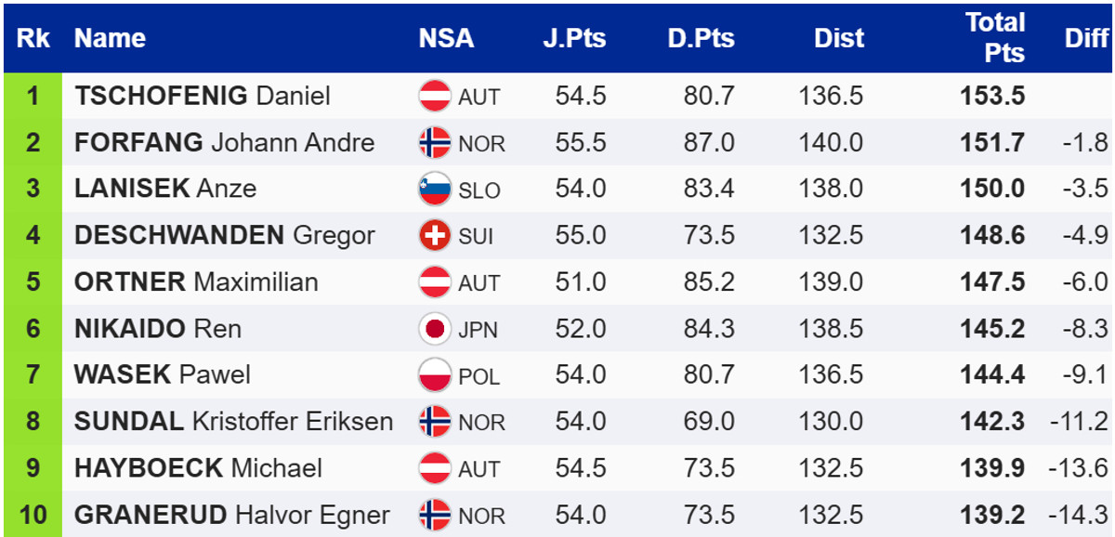Sort by the Rk column header
The image size is (1115, 537).
coord(33,38)
